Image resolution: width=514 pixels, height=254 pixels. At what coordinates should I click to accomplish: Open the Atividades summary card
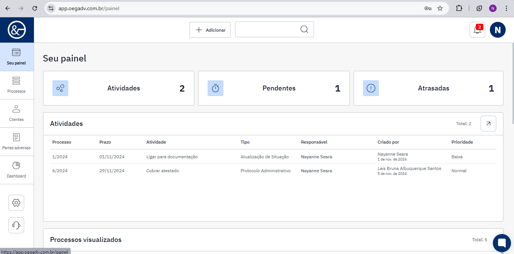coord(118,88)
